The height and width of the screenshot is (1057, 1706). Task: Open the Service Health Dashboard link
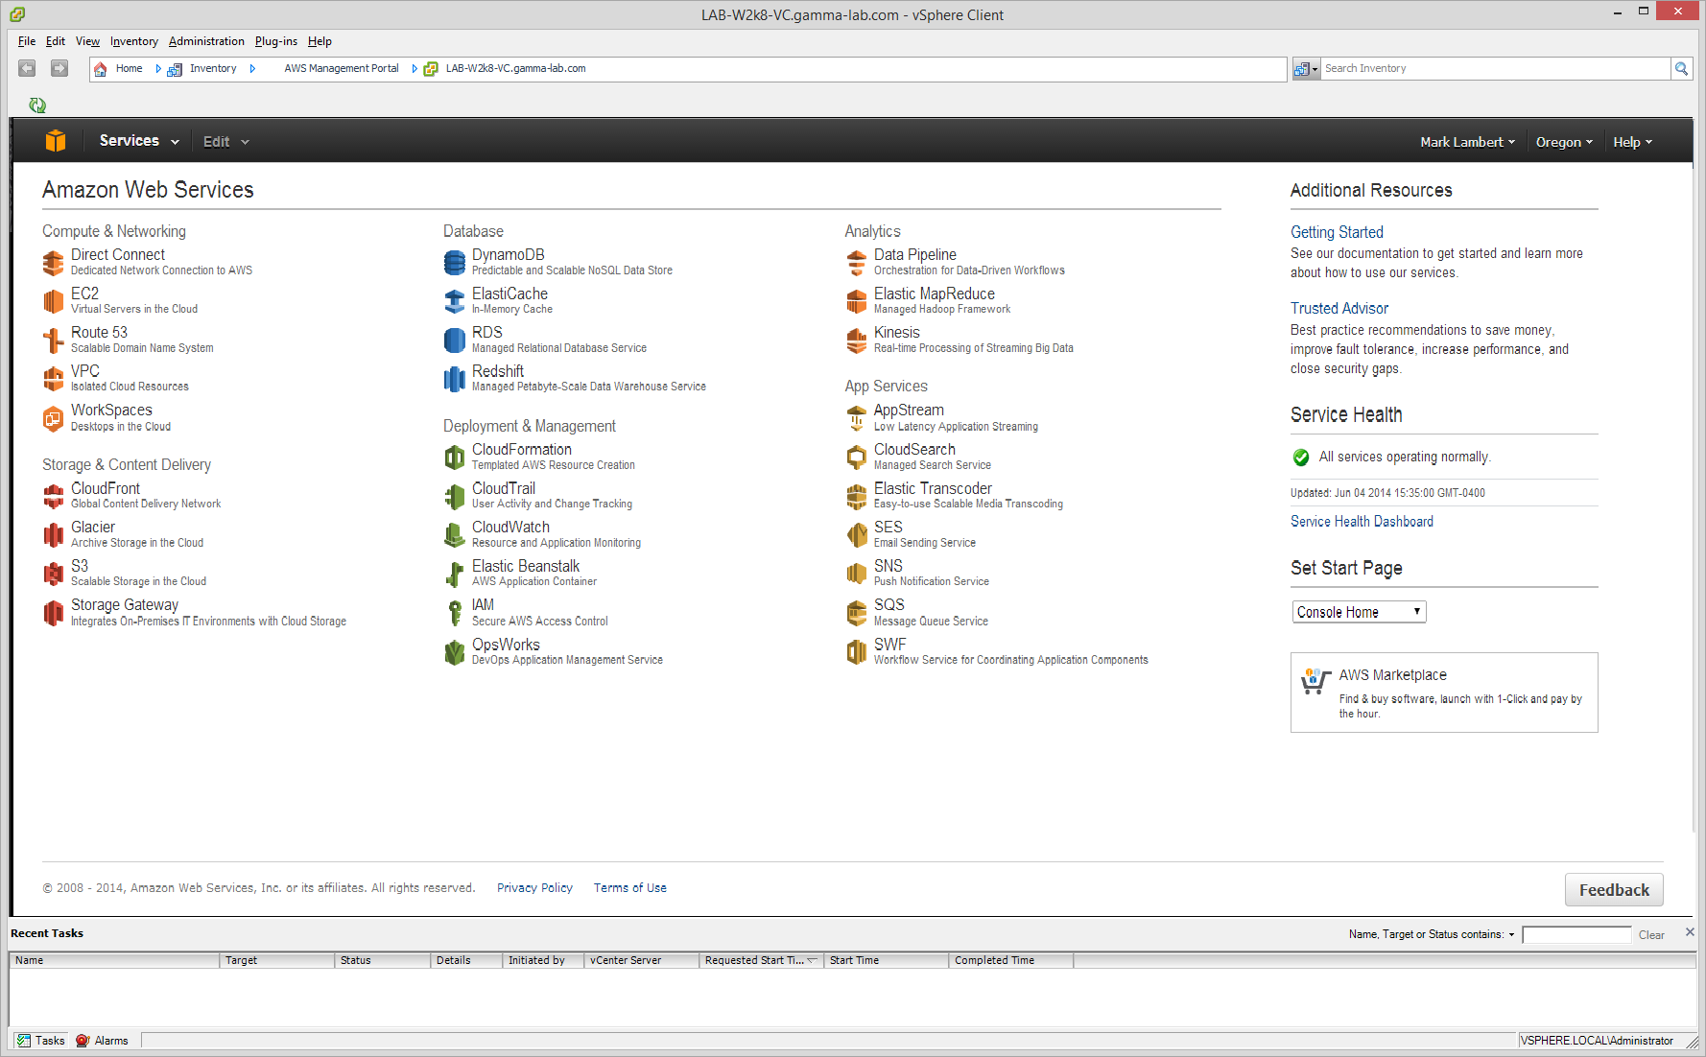pos(1362,522)
